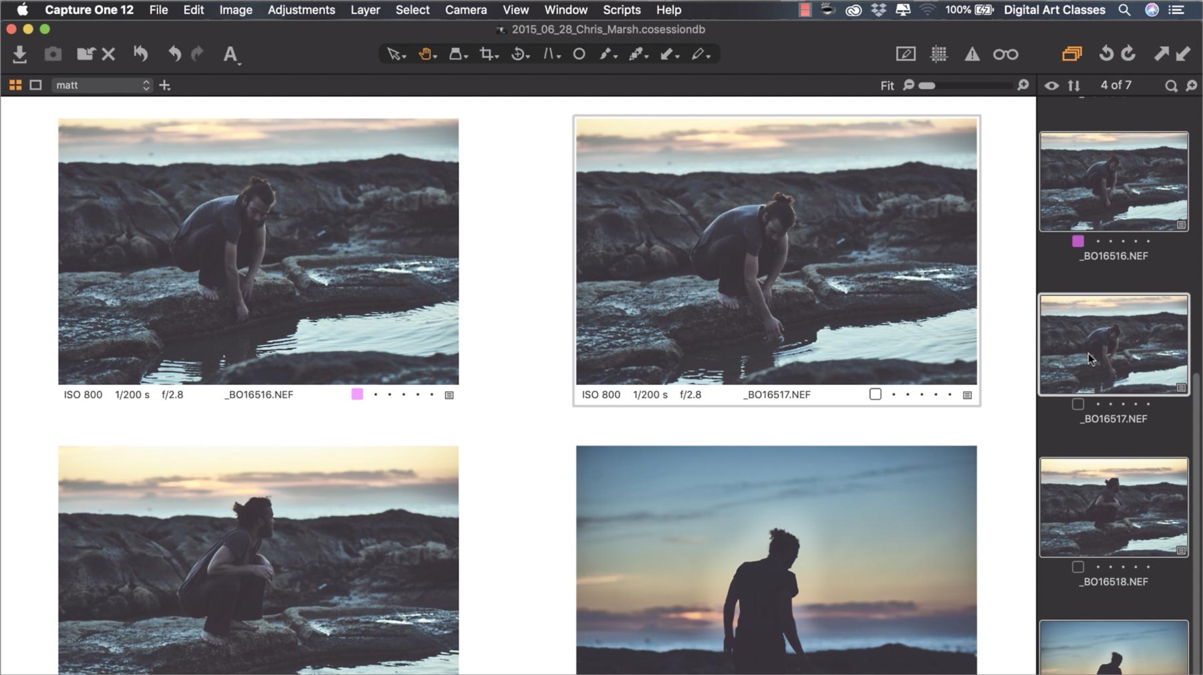This screenshot has width=1203, height=675.
Task: Switch to multi-view grid icon
Action: 15,85
